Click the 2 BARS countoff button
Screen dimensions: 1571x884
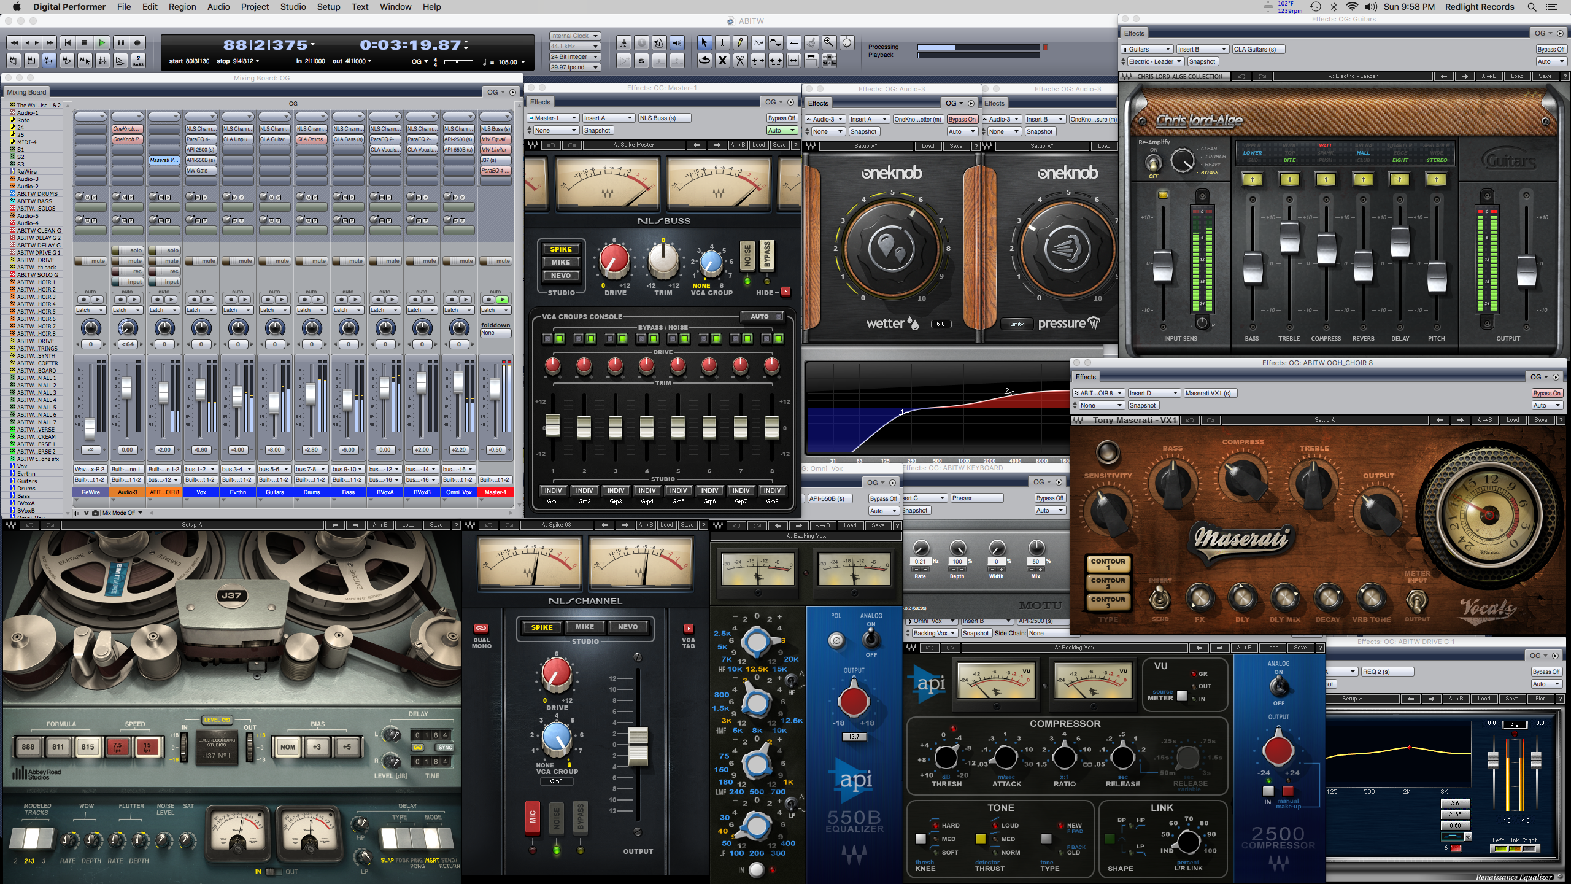click(139, 61)
